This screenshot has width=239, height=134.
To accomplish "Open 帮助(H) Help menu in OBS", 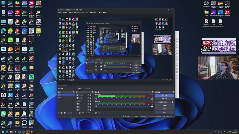I will [105, 13].
